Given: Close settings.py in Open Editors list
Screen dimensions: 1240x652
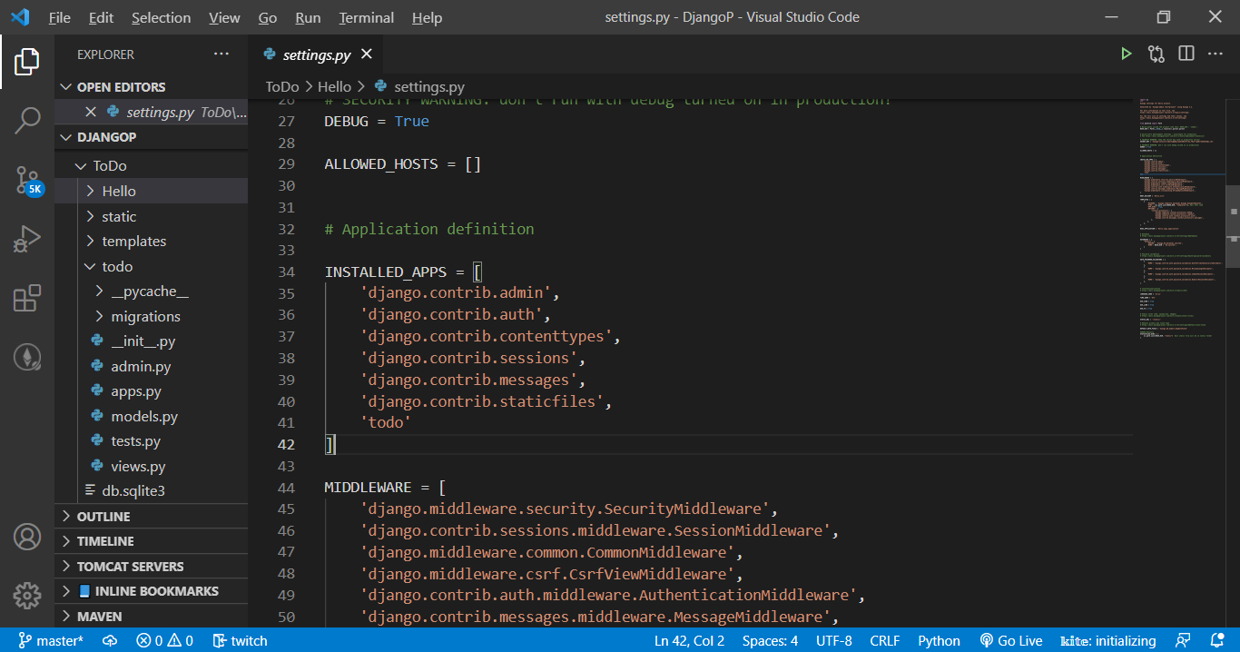Looking at the screenshot, I should click(x=90, y=113).
